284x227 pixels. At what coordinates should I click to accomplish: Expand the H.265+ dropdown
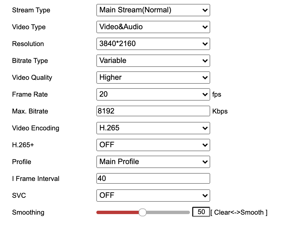tap(153, 145)
